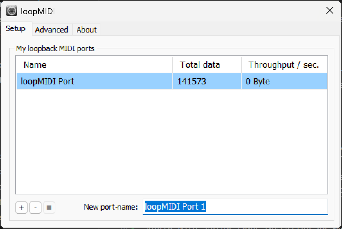Remove the selected port with the minus button
342x229 pixels.
click(35, 208)
